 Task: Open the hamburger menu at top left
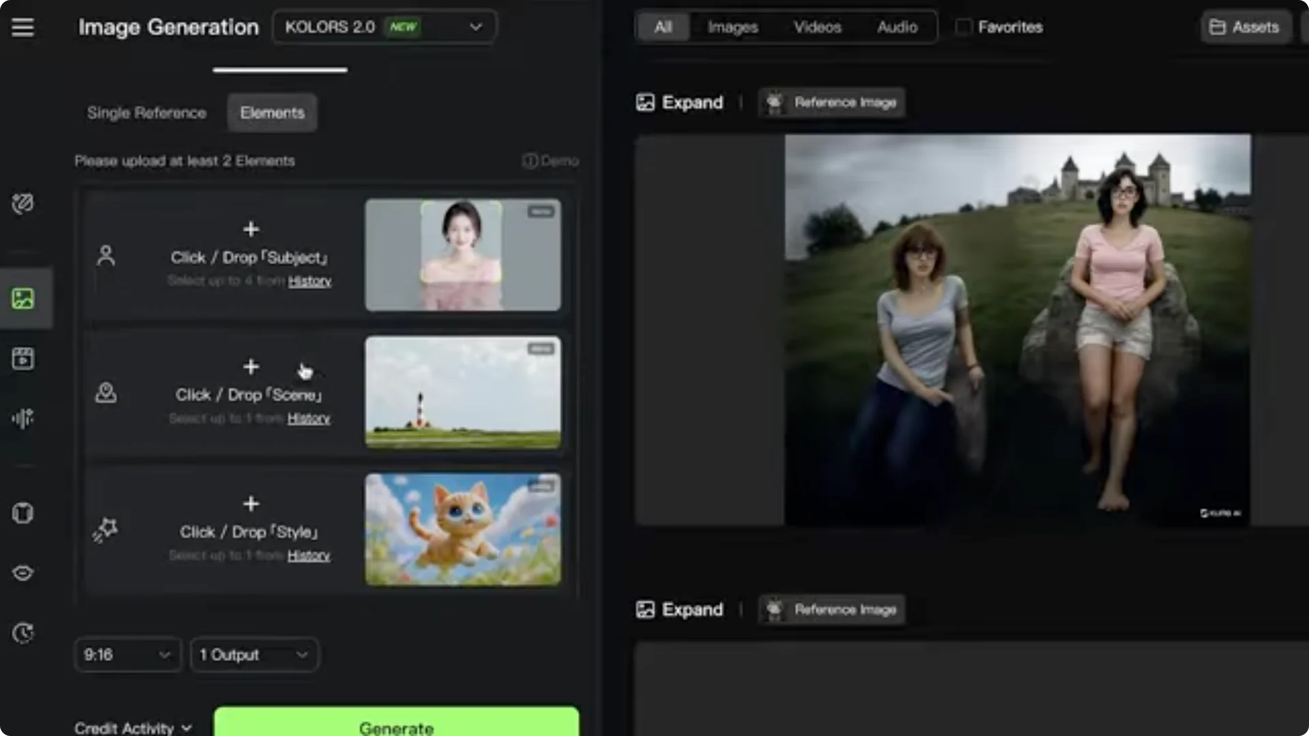(22, 27)
